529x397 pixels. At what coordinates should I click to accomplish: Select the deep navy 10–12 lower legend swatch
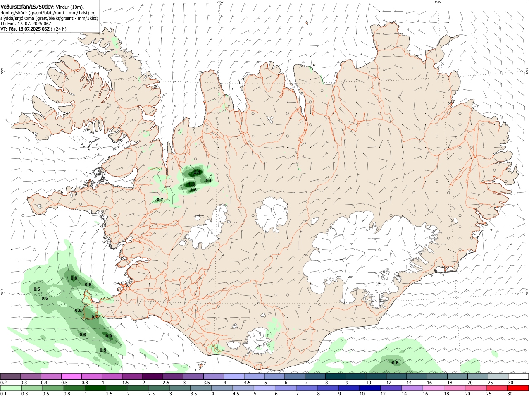click(370, 388)
